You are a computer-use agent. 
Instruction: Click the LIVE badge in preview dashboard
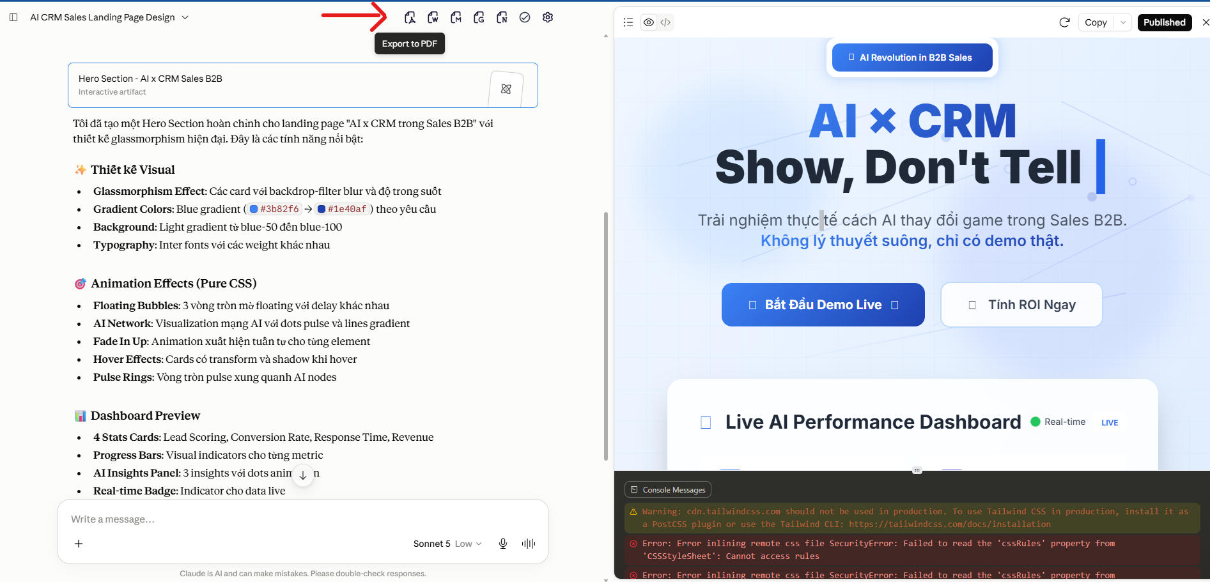click(x=1110, y=422)
